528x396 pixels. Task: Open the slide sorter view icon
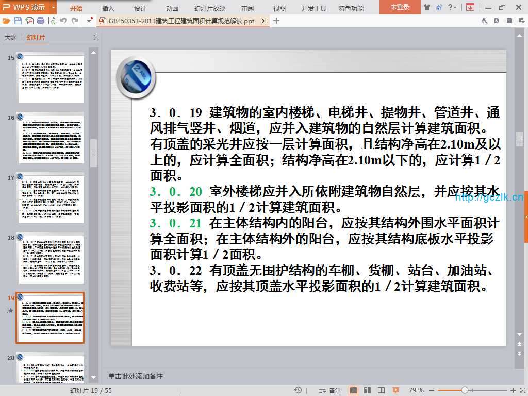[367, 390]
